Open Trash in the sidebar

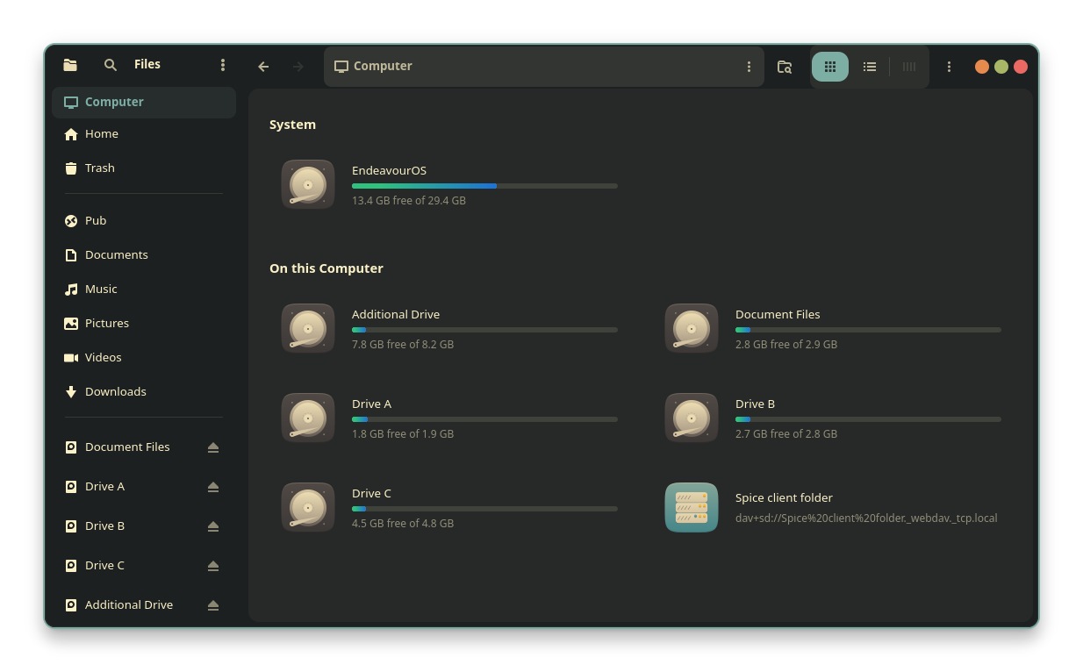pyautogui.click(x=144, y=168)
